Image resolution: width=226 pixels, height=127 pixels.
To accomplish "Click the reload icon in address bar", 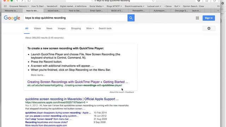I will click(x=153, y=1).
